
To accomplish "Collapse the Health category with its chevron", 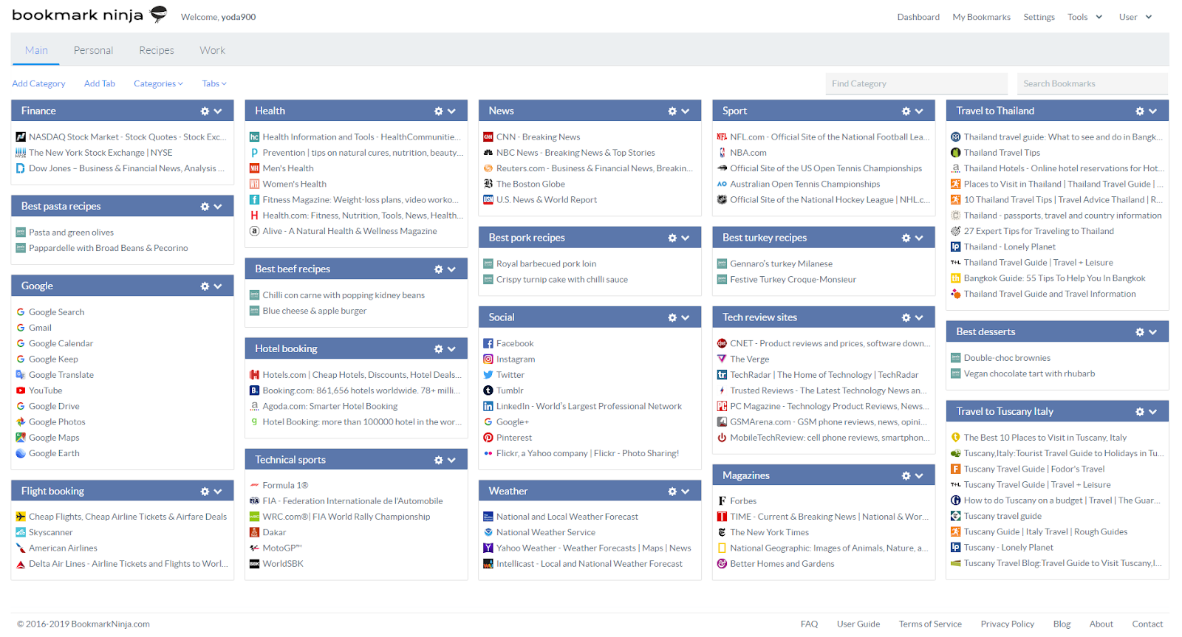I will [451, 111].
